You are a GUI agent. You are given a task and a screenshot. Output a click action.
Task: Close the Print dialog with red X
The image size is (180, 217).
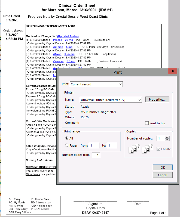[172, 71]
